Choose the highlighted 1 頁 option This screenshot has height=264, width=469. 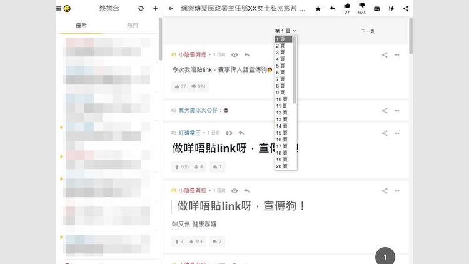[x=283, y=39]
